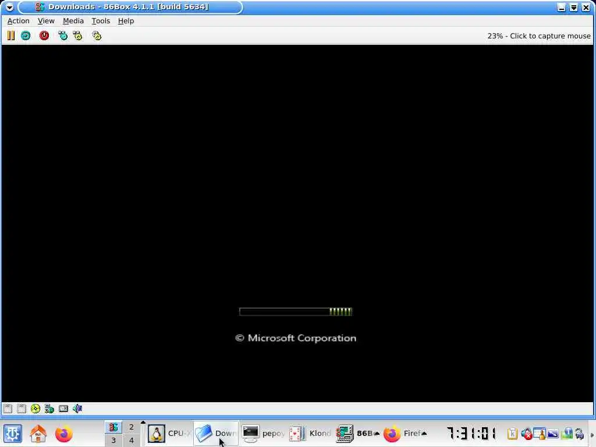Switch to CPU-X taskbar entry
This screenshot has height=447, width=596.
coord(169,433)
